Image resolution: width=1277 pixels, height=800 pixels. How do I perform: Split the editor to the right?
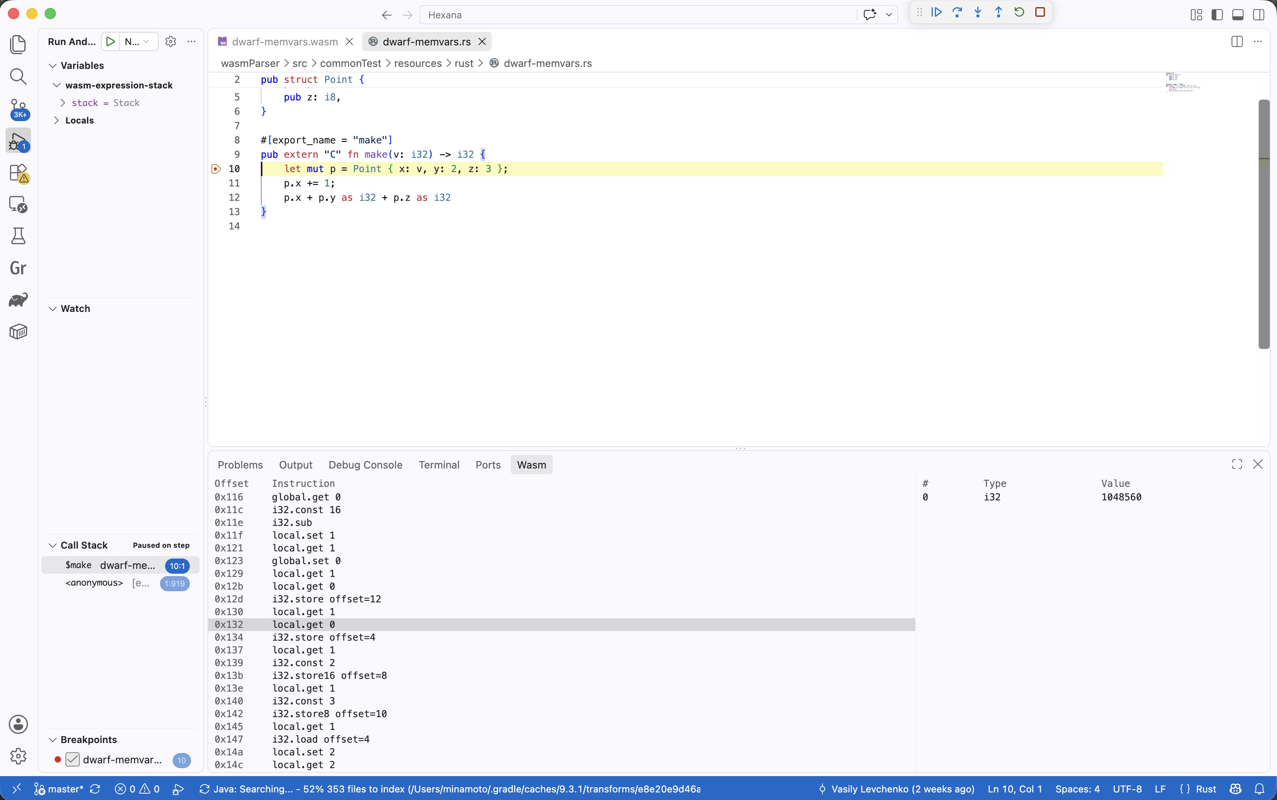(x=1237, y=41)
